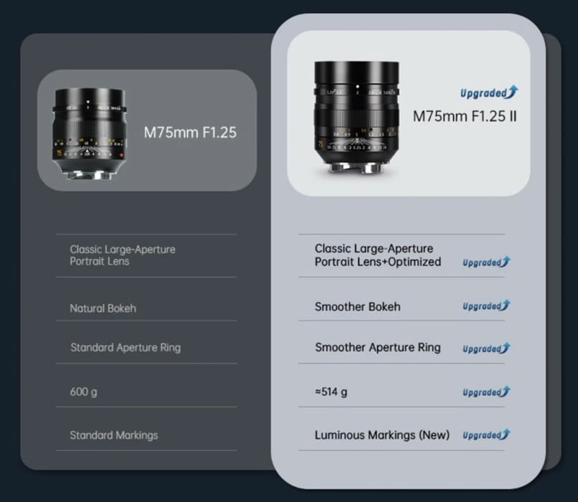Click the Standard Aperture Ring label
The height and width of the screenshot is (502, 578).
tap(125, 348)
